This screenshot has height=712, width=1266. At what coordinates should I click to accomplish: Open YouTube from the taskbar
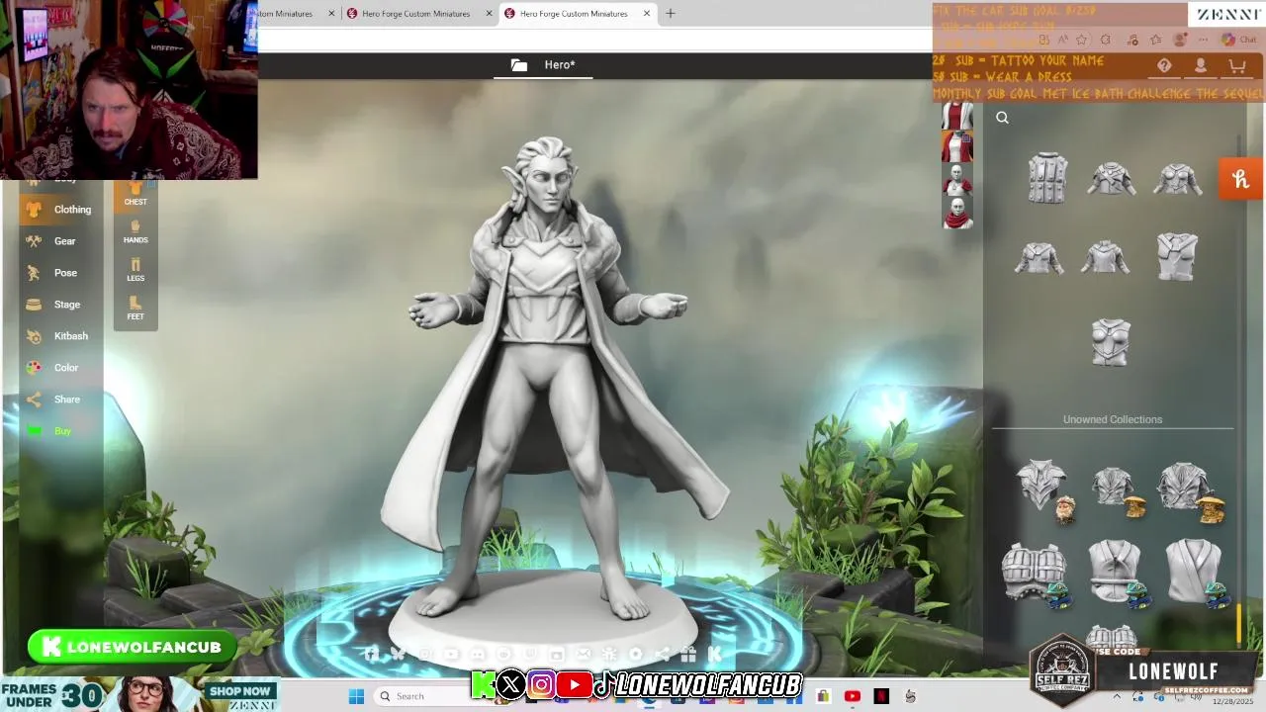(853, 696)
